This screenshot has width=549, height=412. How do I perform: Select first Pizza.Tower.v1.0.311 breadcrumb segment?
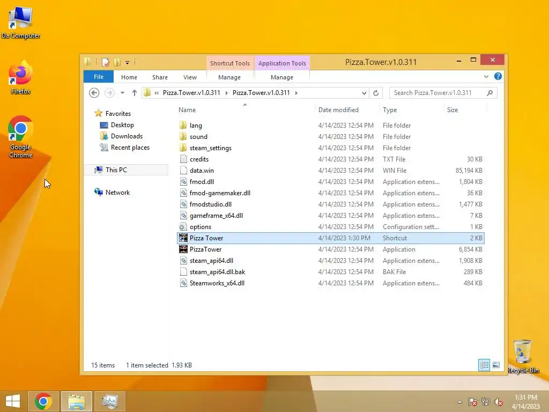coord(191,93)
